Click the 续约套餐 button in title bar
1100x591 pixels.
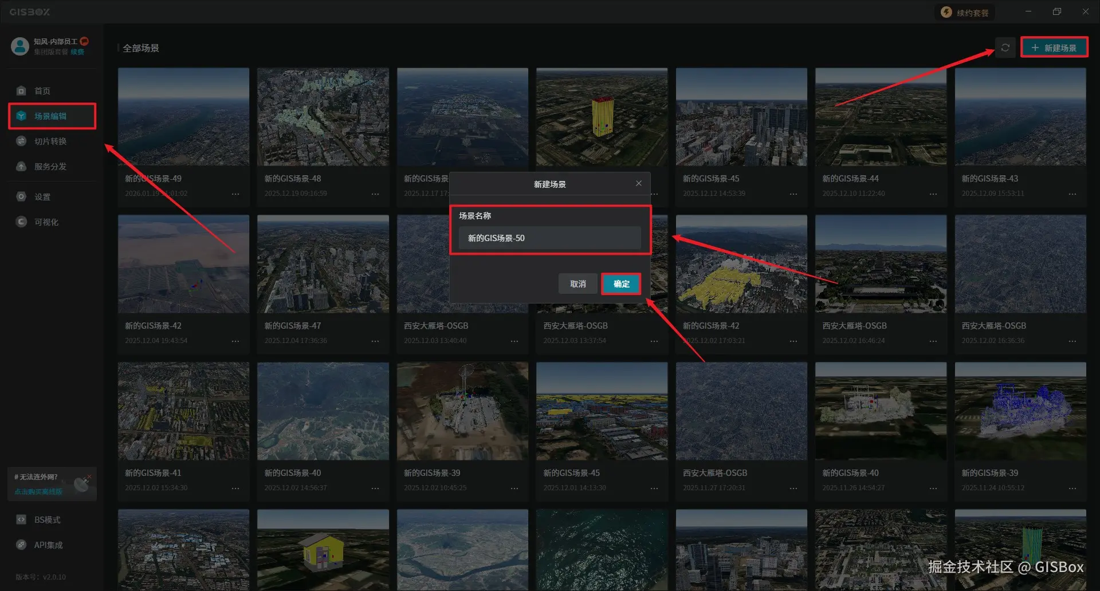(x=965, y=12)
